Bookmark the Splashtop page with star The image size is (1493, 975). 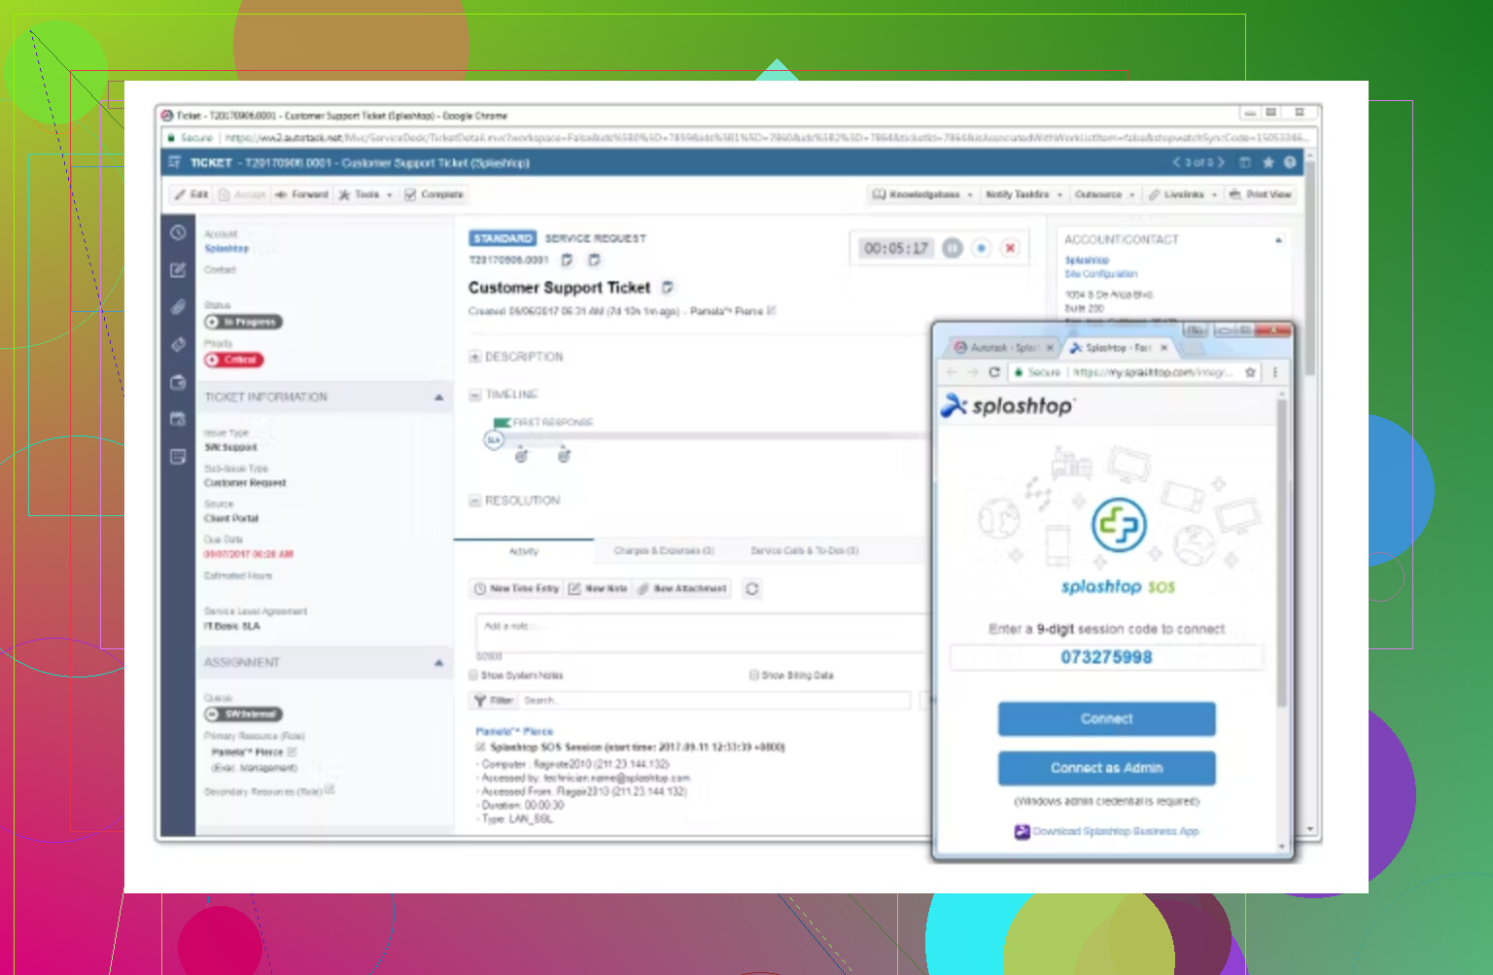[1251, 372]
